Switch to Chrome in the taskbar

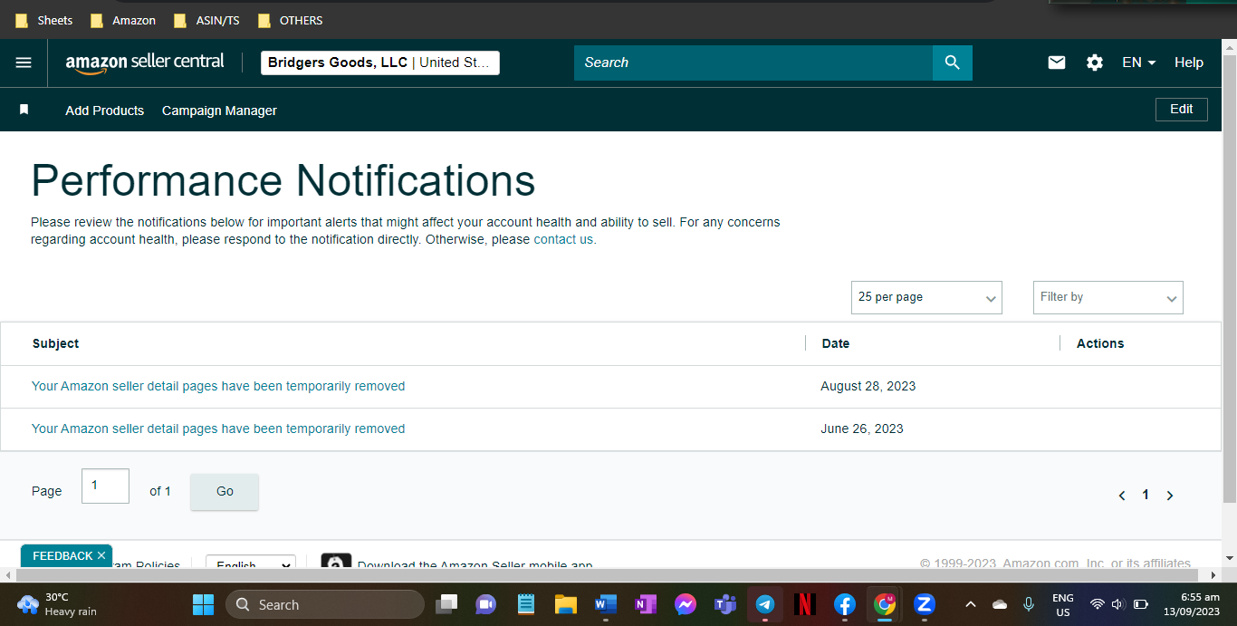click(x=885, y=604)
